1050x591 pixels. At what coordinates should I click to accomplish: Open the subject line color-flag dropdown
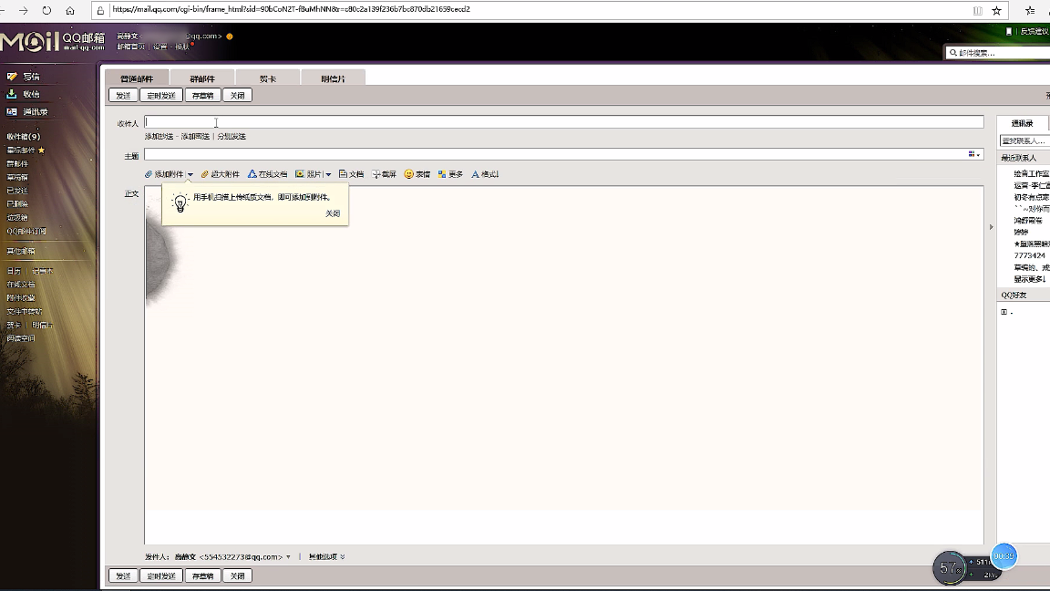tap(974, 155)
